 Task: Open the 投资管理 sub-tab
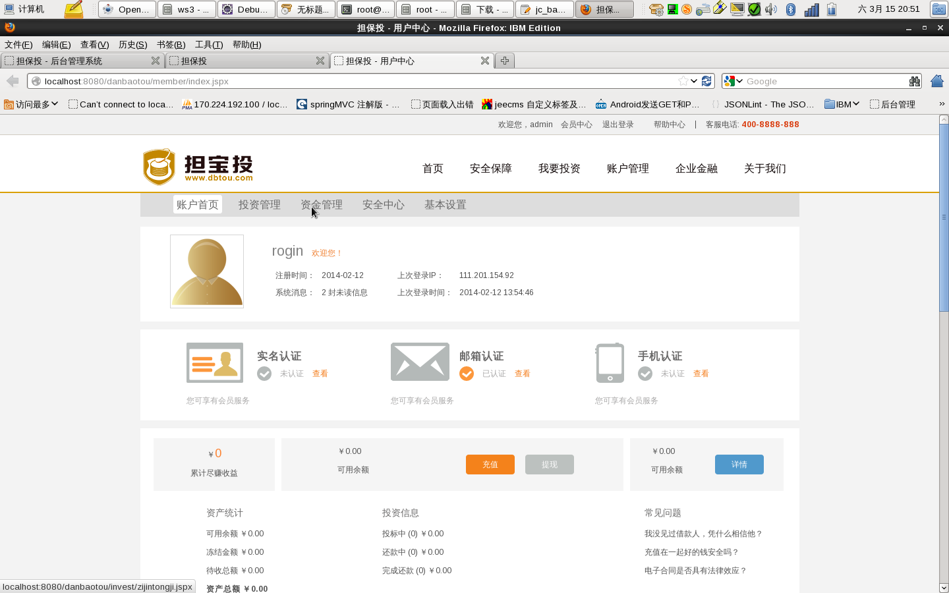(x=260, y=205)
